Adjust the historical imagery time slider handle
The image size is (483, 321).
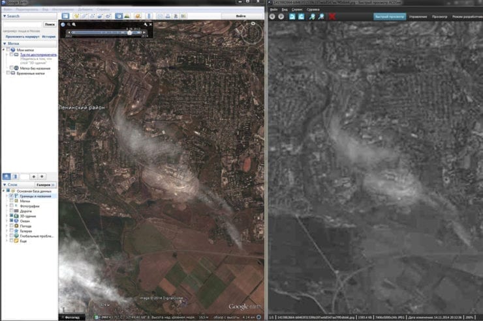click(x=129, y=33)
